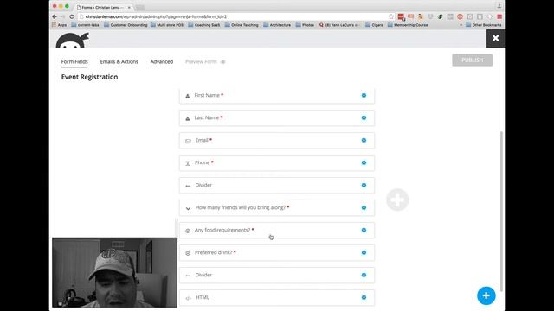
Task: Open the Online Teaching bookmark folder
Action: 242,25
